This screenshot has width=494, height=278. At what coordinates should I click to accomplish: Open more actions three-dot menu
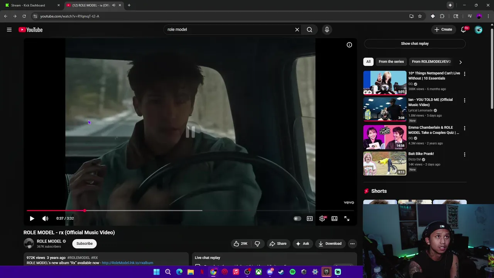352,244
